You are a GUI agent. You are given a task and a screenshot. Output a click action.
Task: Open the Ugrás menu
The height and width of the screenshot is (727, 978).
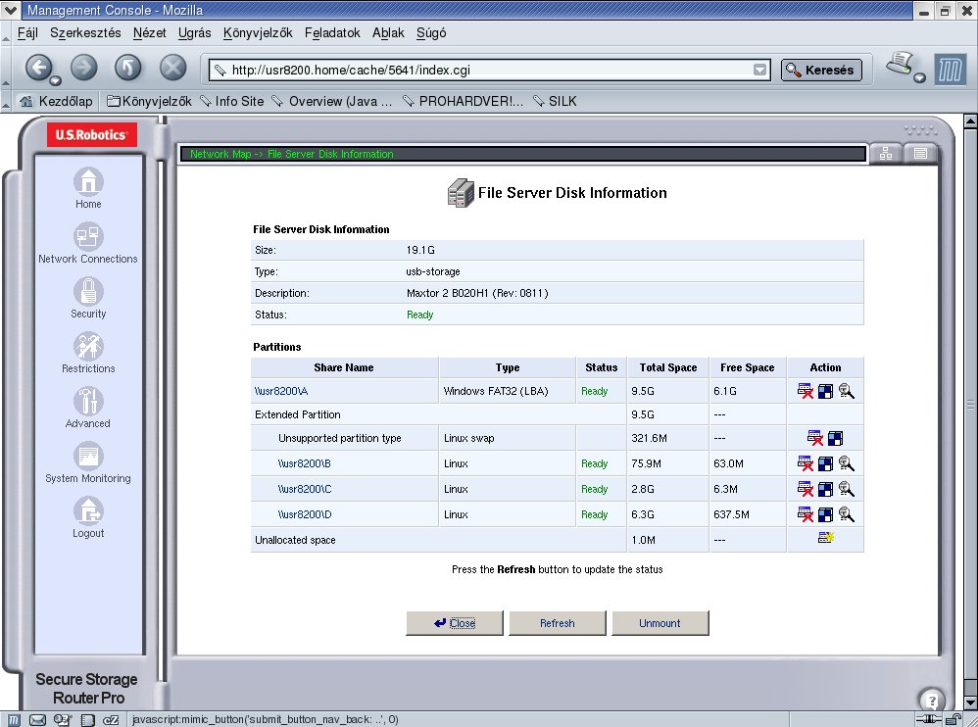tap(195, 33)
